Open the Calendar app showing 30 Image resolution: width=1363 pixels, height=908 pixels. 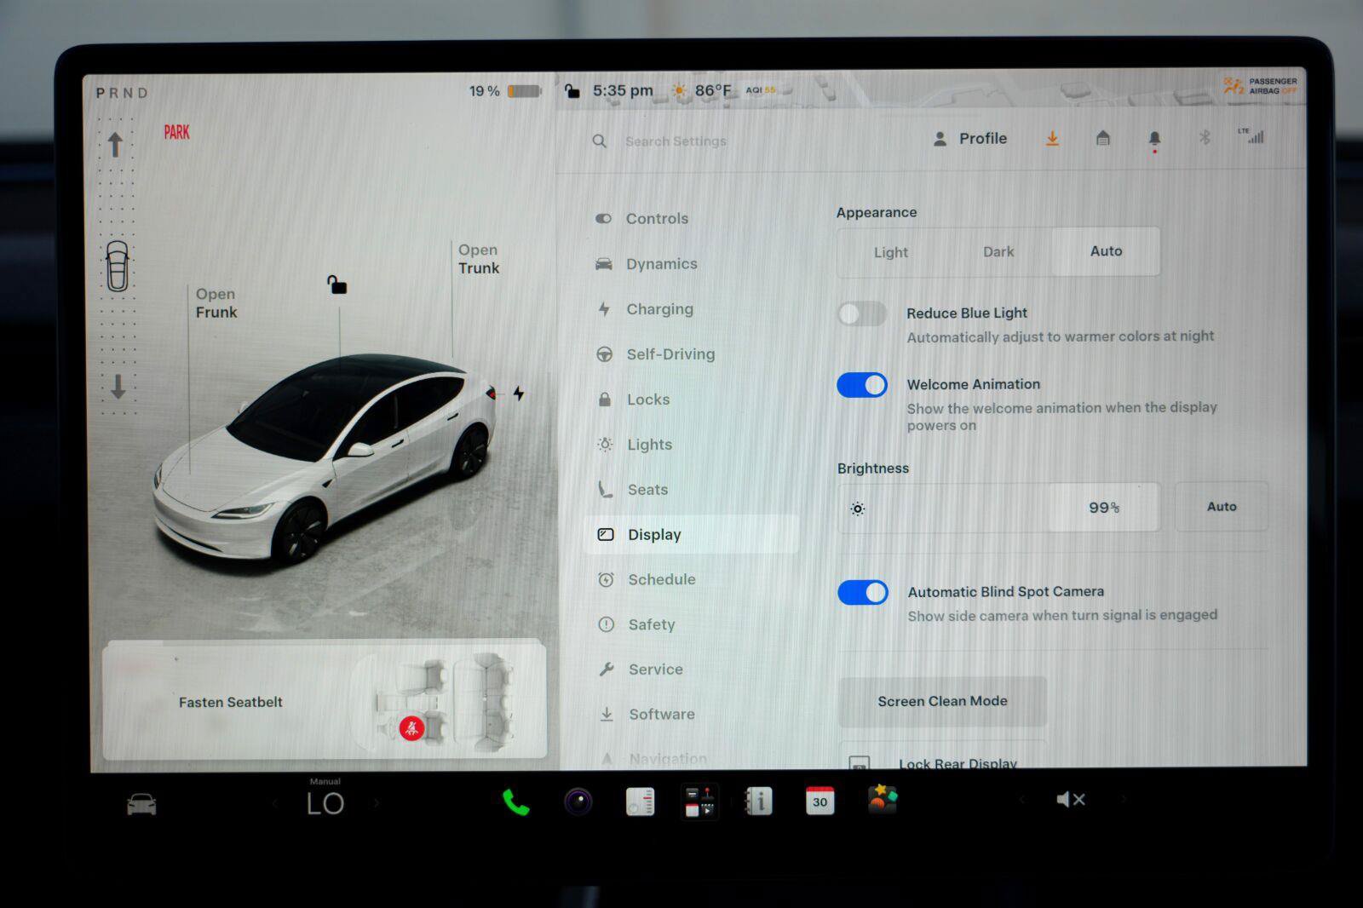coord(820,801)
